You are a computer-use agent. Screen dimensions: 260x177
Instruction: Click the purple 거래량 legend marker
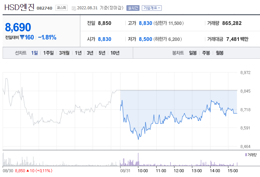246,155
